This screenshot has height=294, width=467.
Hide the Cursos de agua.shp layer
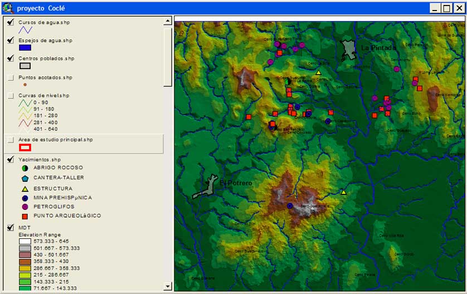click(10, 22)
